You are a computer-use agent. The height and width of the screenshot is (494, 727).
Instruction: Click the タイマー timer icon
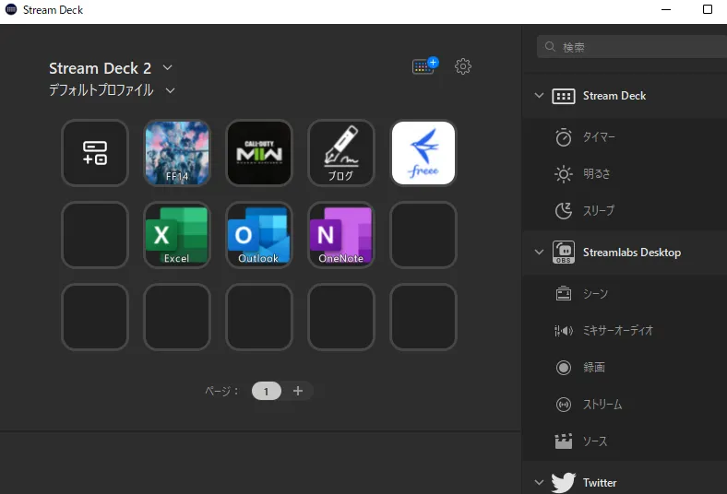[x=564, y=137]
